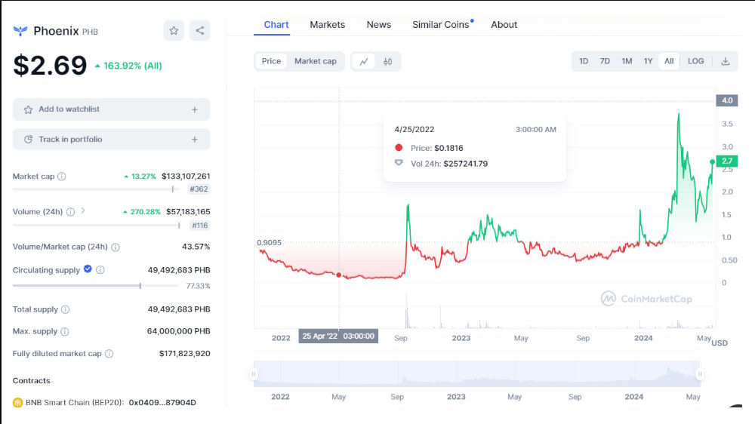Open the Similar Coins tab

point(441,25)
